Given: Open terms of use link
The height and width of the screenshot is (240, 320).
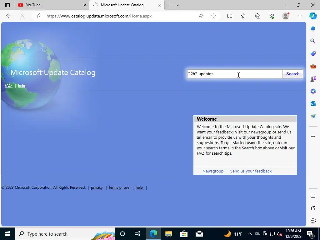Looking at the screenshot, I should tap(119, 187).
